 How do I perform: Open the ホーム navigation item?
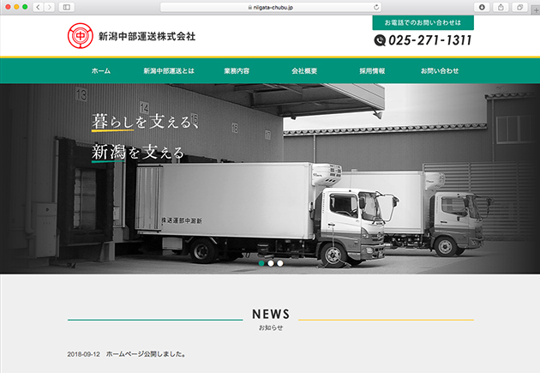101,71
